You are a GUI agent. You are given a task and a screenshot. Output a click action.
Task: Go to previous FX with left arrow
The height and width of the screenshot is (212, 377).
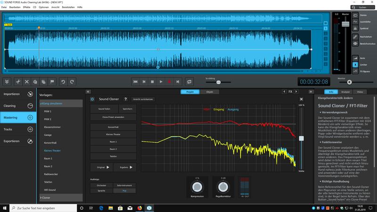(285, 91)
